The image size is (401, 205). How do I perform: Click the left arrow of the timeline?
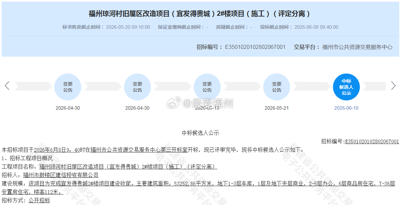pos(7,86)
